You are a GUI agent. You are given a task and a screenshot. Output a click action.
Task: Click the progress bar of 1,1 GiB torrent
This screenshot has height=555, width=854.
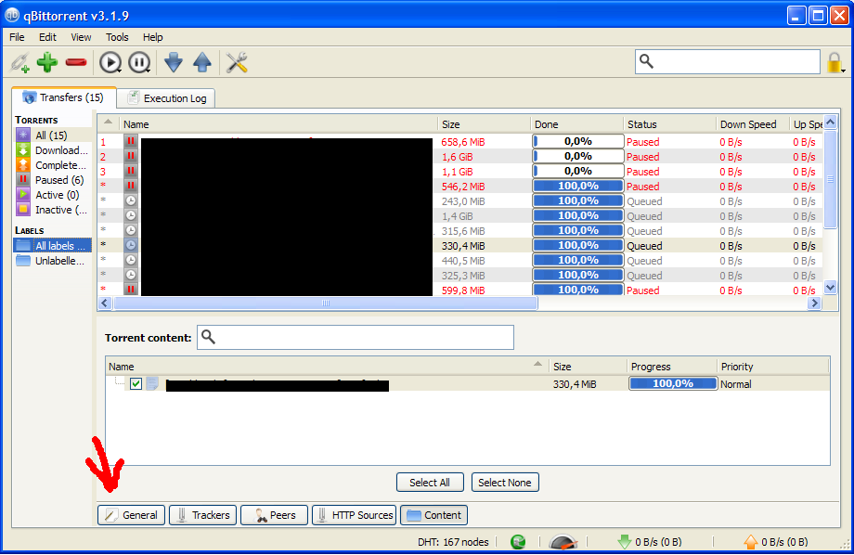[x=578, y=171]
